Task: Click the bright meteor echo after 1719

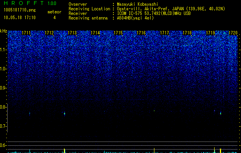Action: pyautogui.click(x=221, y=113)
